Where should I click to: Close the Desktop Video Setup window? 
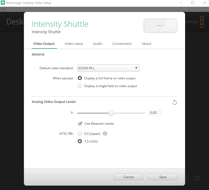point(205,3)
